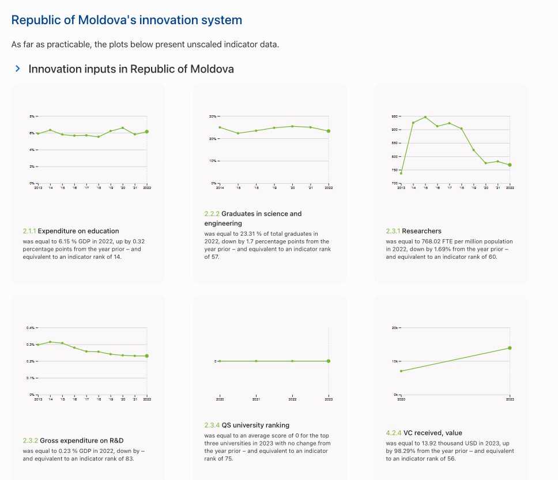Click the 2014 starting point on Graduates chart
The height and width of the screenshot is (480, 558).
click(220, 127)
